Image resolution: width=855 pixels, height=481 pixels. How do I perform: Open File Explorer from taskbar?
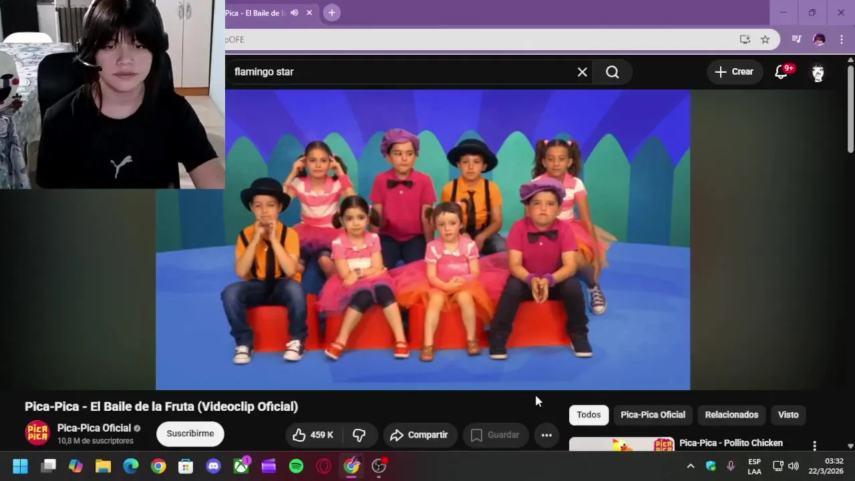(103, 466)
